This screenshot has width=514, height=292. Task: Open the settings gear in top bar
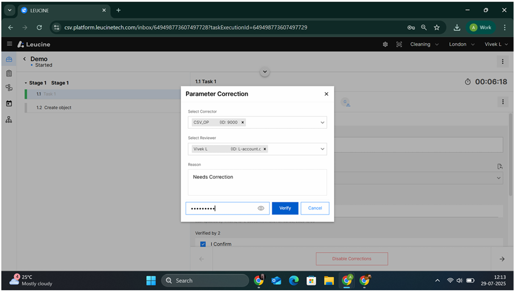point(385,44)
